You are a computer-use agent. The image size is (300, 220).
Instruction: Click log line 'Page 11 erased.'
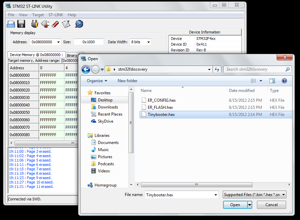pos(31,187)
